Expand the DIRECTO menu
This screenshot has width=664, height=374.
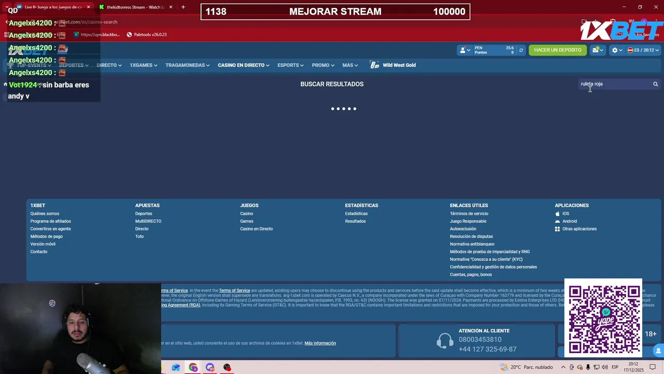tap(109, 65)
